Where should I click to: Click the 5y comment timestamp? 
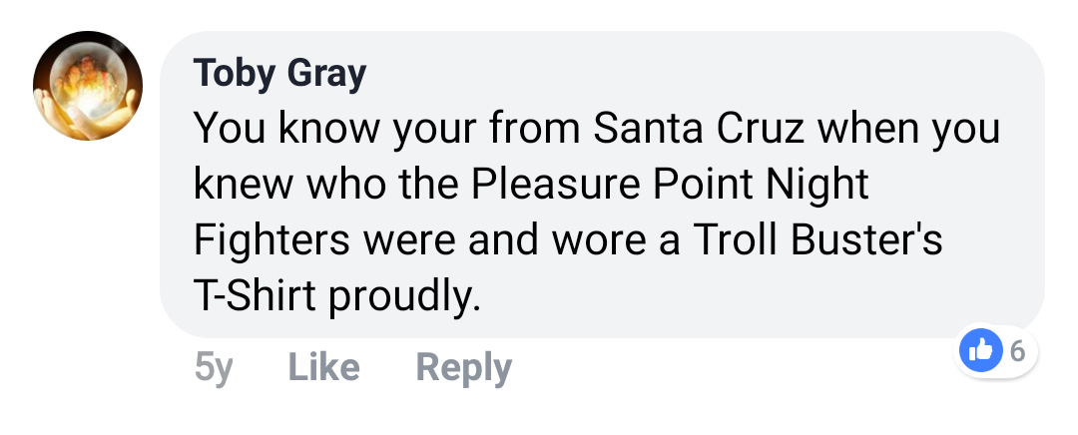(214, 367)
